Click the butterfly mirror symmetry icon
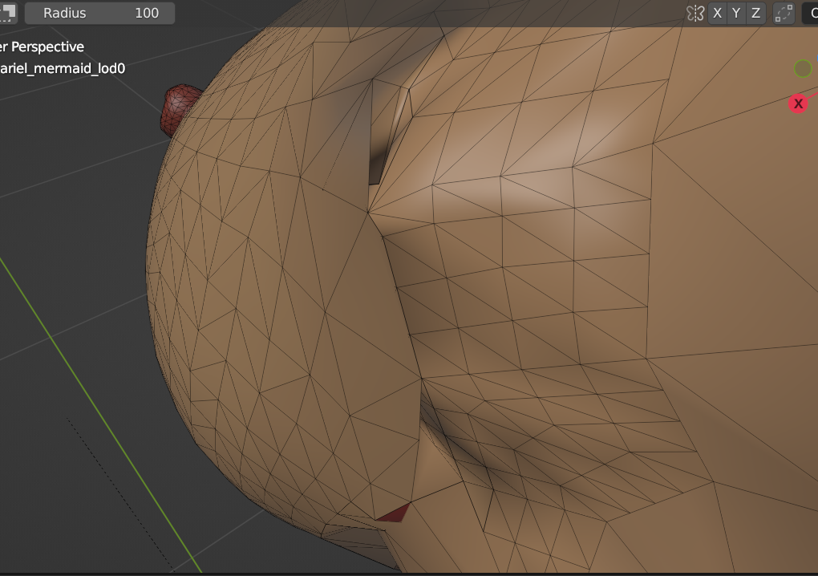 coord(694,13)
